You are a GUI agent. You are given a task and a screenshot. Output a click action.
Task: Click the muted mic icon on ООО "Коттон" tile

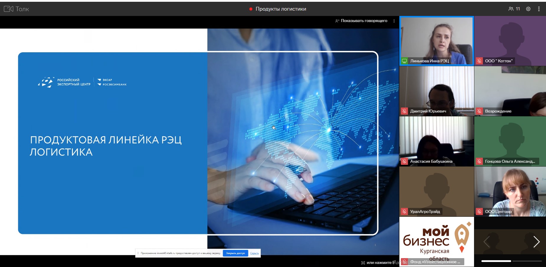pyautogui.click(x=479, y=61)
